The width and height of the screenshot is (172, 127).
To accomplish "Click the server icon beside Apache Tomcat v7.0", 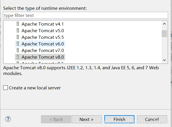I will coord(18,50).
